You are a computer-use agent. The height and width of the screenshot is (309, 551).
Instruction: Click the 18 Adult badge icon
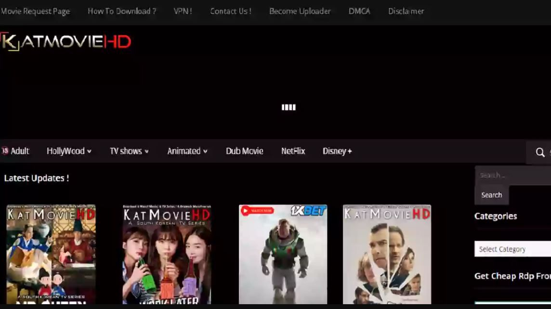[x=5, y=151]
